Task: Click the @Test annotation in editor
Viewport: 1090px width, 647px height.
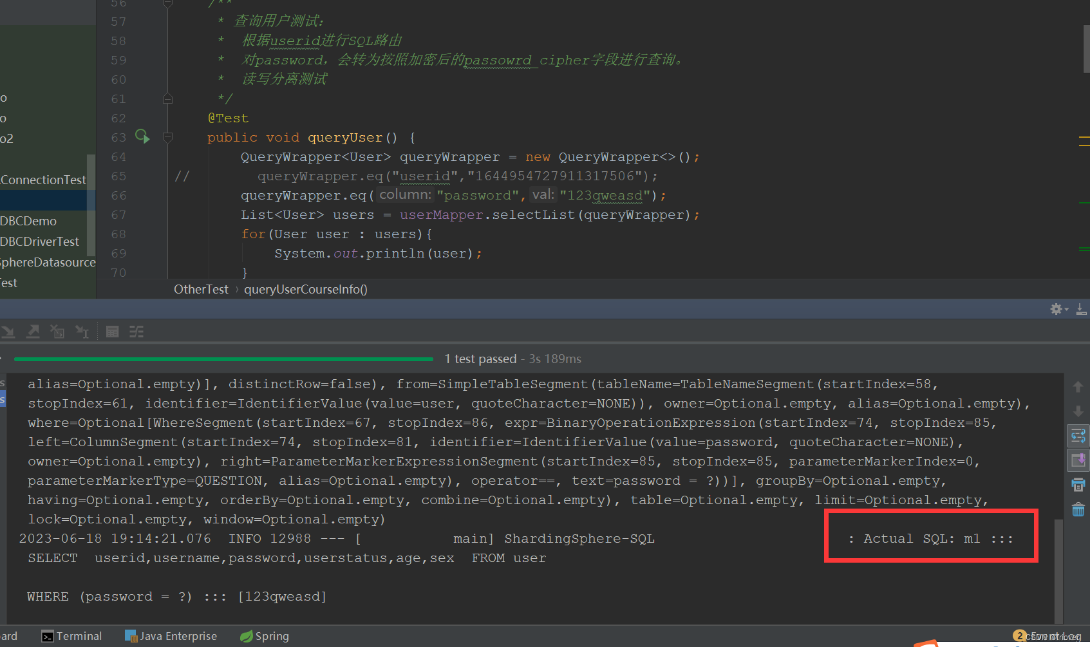Action: 228,118
